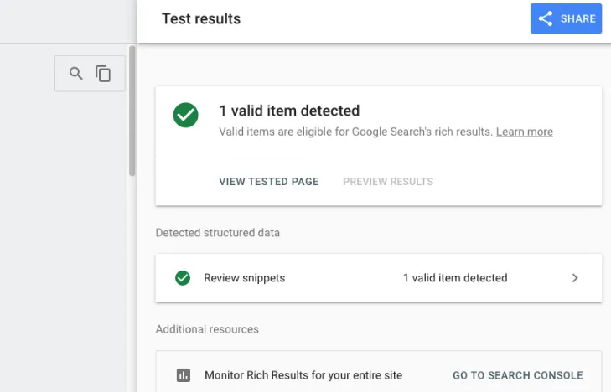Click the Test results panel heading
The height and width of the screenshot is (392, 611).
pos(201,18)
